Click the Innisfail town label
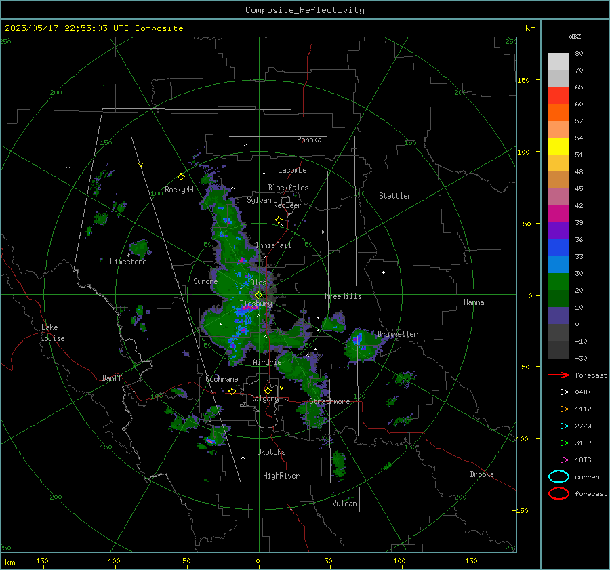Screen dimensions: 610x570 pyautogui.click(x=273, y=245)
